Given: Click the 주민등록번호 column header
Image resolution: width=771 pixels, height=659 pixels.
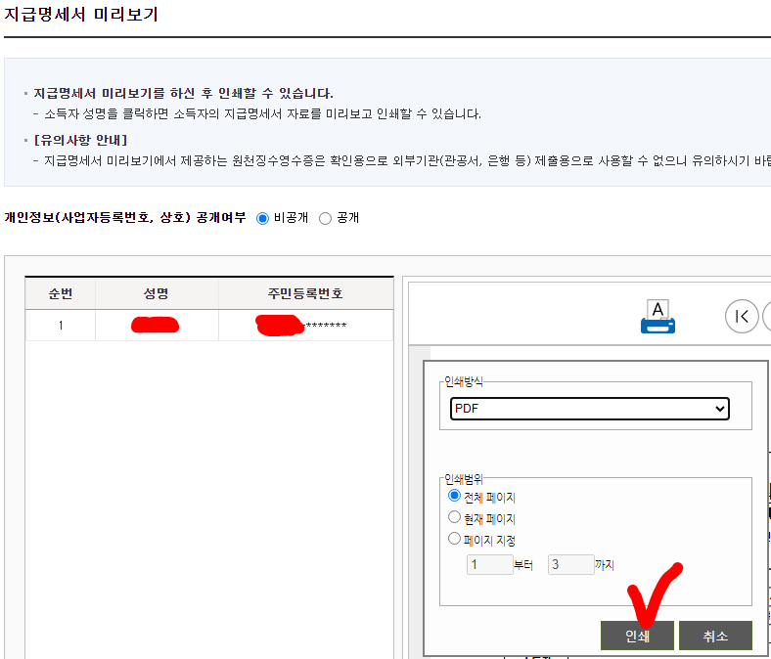Looking at the screenshot, I should click(x=305, y=293).
